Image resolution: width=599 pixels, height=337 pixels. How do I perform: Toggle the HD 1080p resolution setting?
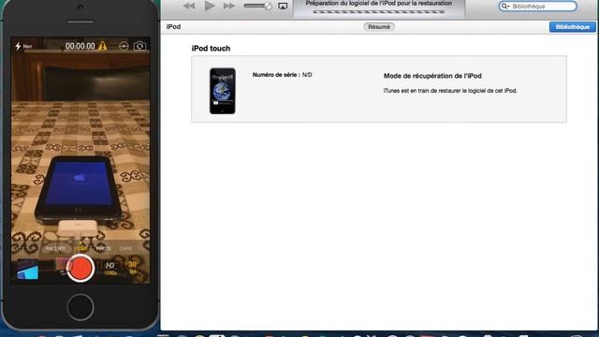[x=110, y=269]
